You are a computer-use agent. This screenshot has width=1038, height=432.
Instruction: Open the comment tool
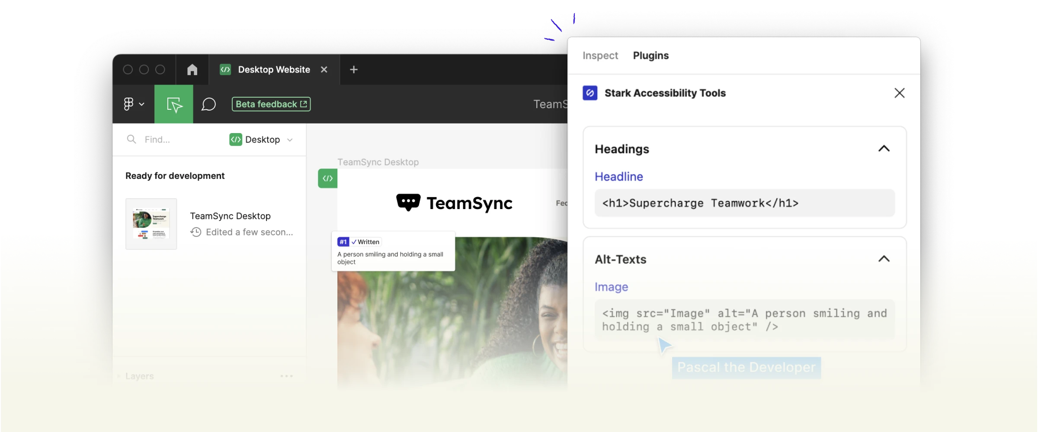[x=209, y=104]
